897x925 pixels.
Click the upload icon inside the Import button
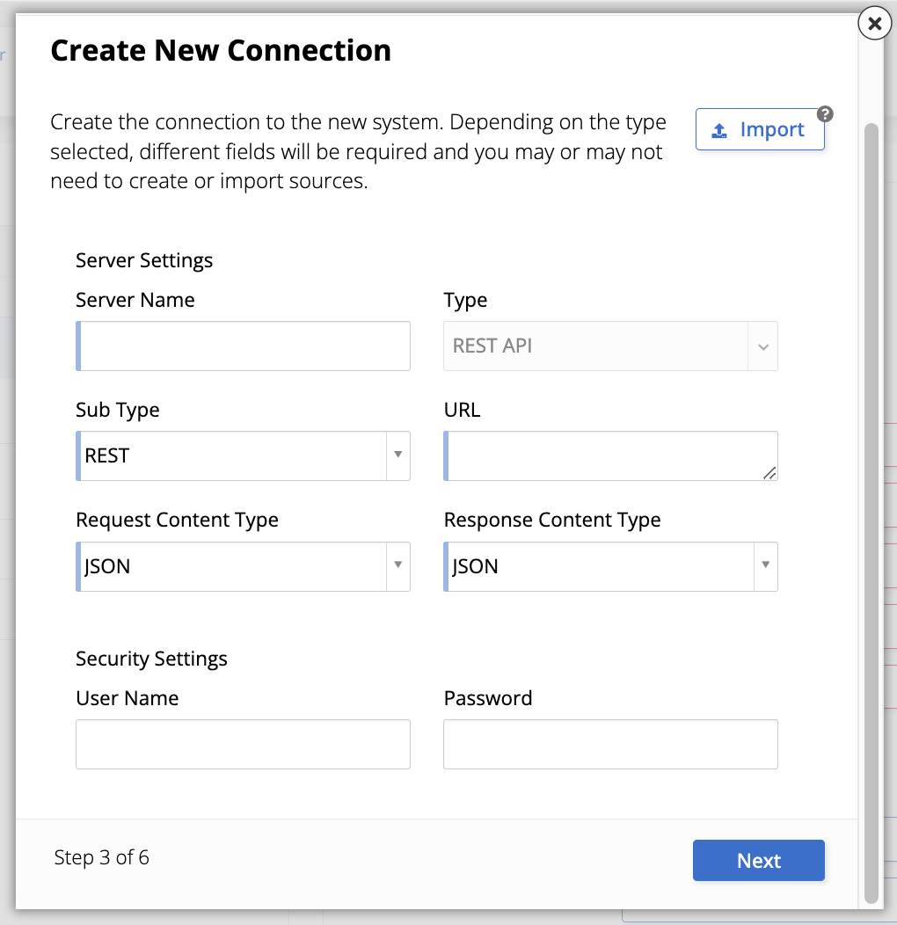point(721,128)
